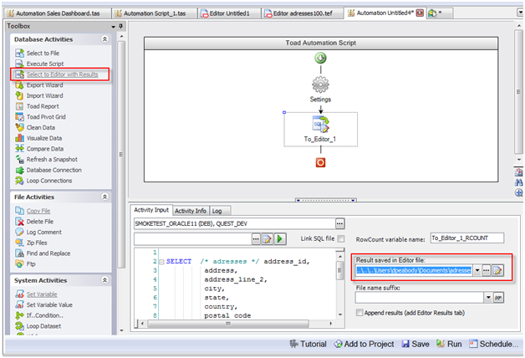The height and width of the screenshot is (358, 525).
Task: Add the Loop Connections activity
Action: 43,181
